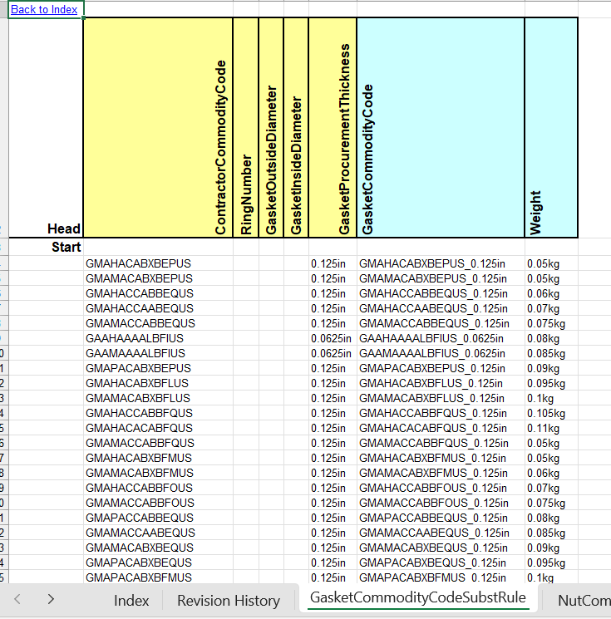The image size is (611, 619).
Task: Select the ContractorCommodityCode header cell
Action: pos(158,127)
